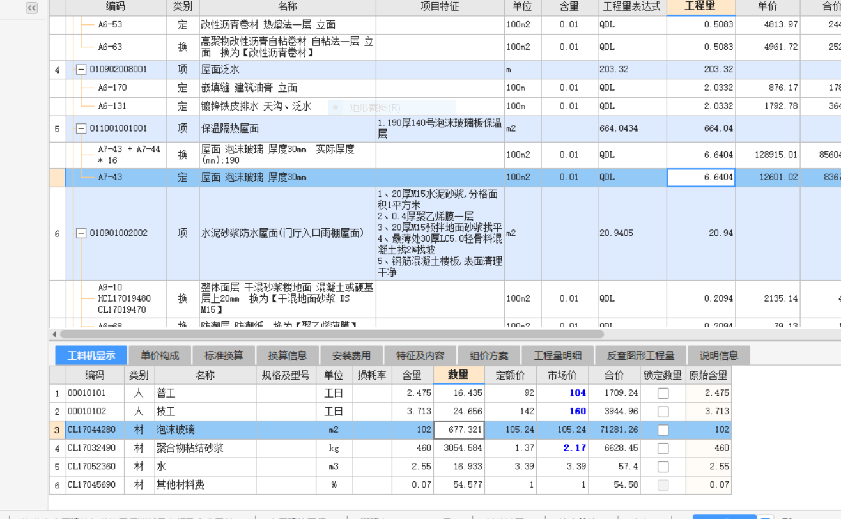Click the 项目特征 column header
The image size is (841, 519).
pyautogui.click(x=440, y=7)
